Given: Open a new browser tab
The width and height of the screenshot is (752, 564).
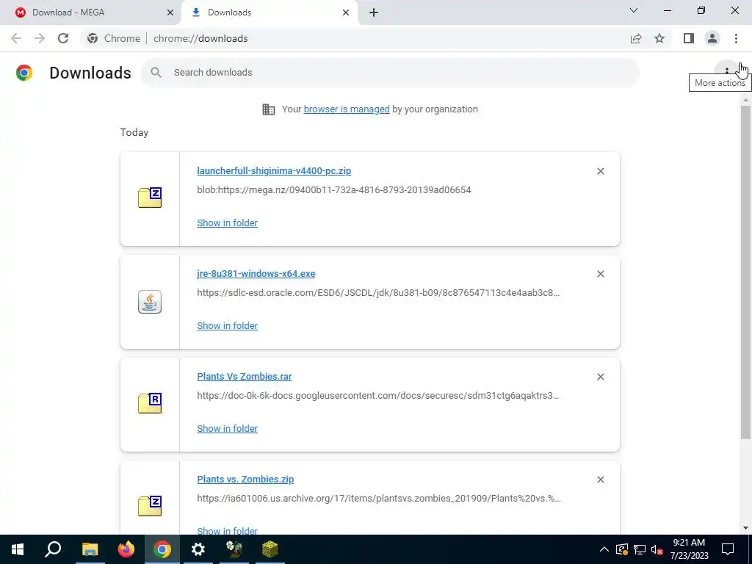Looking at the screenshot, I should click(x=374, y=13).
